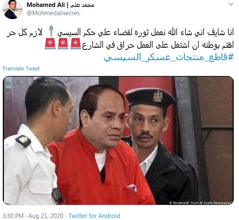Click the 3:30 PM Aug 21, 2020 timestamp
Image resolution: width=239 pixels, height=220 pixels.
pos(33,216)
